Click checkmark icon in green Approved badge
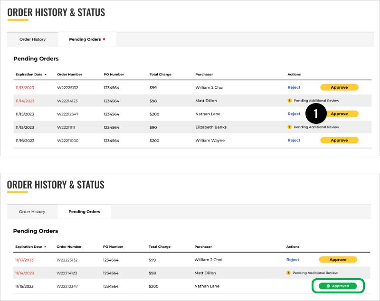Viewport: 380px width, 301px height. (x=328, y=286)
